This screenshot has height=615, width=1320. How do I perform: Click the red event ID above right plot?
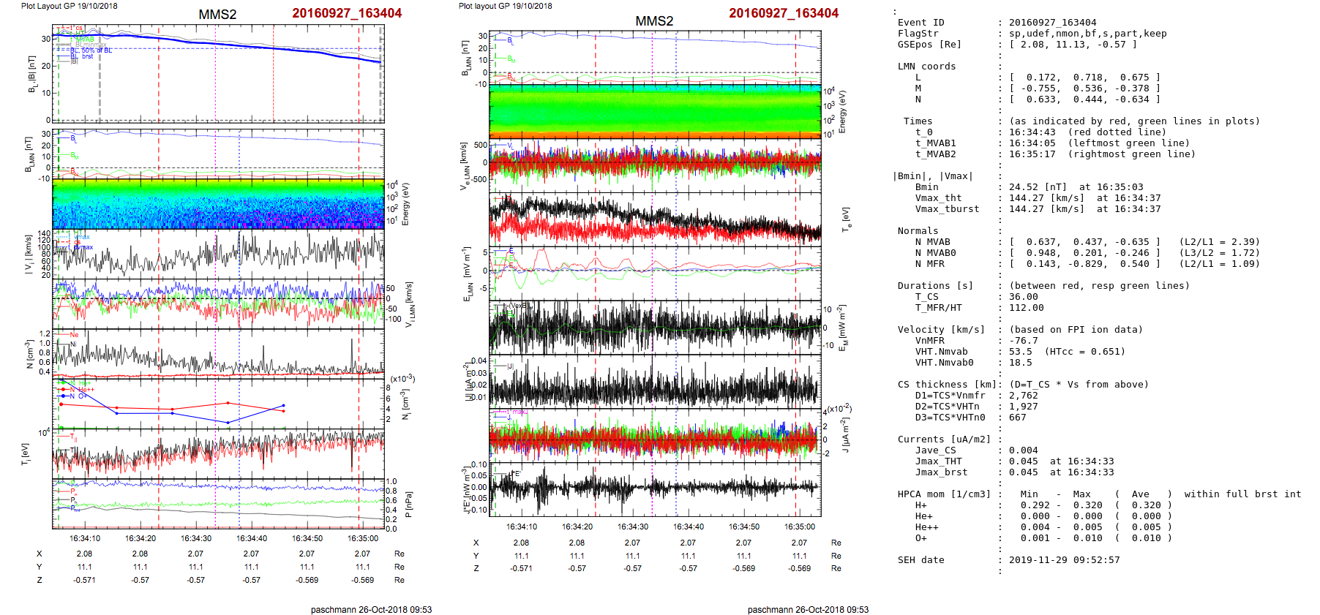(783, 13)
